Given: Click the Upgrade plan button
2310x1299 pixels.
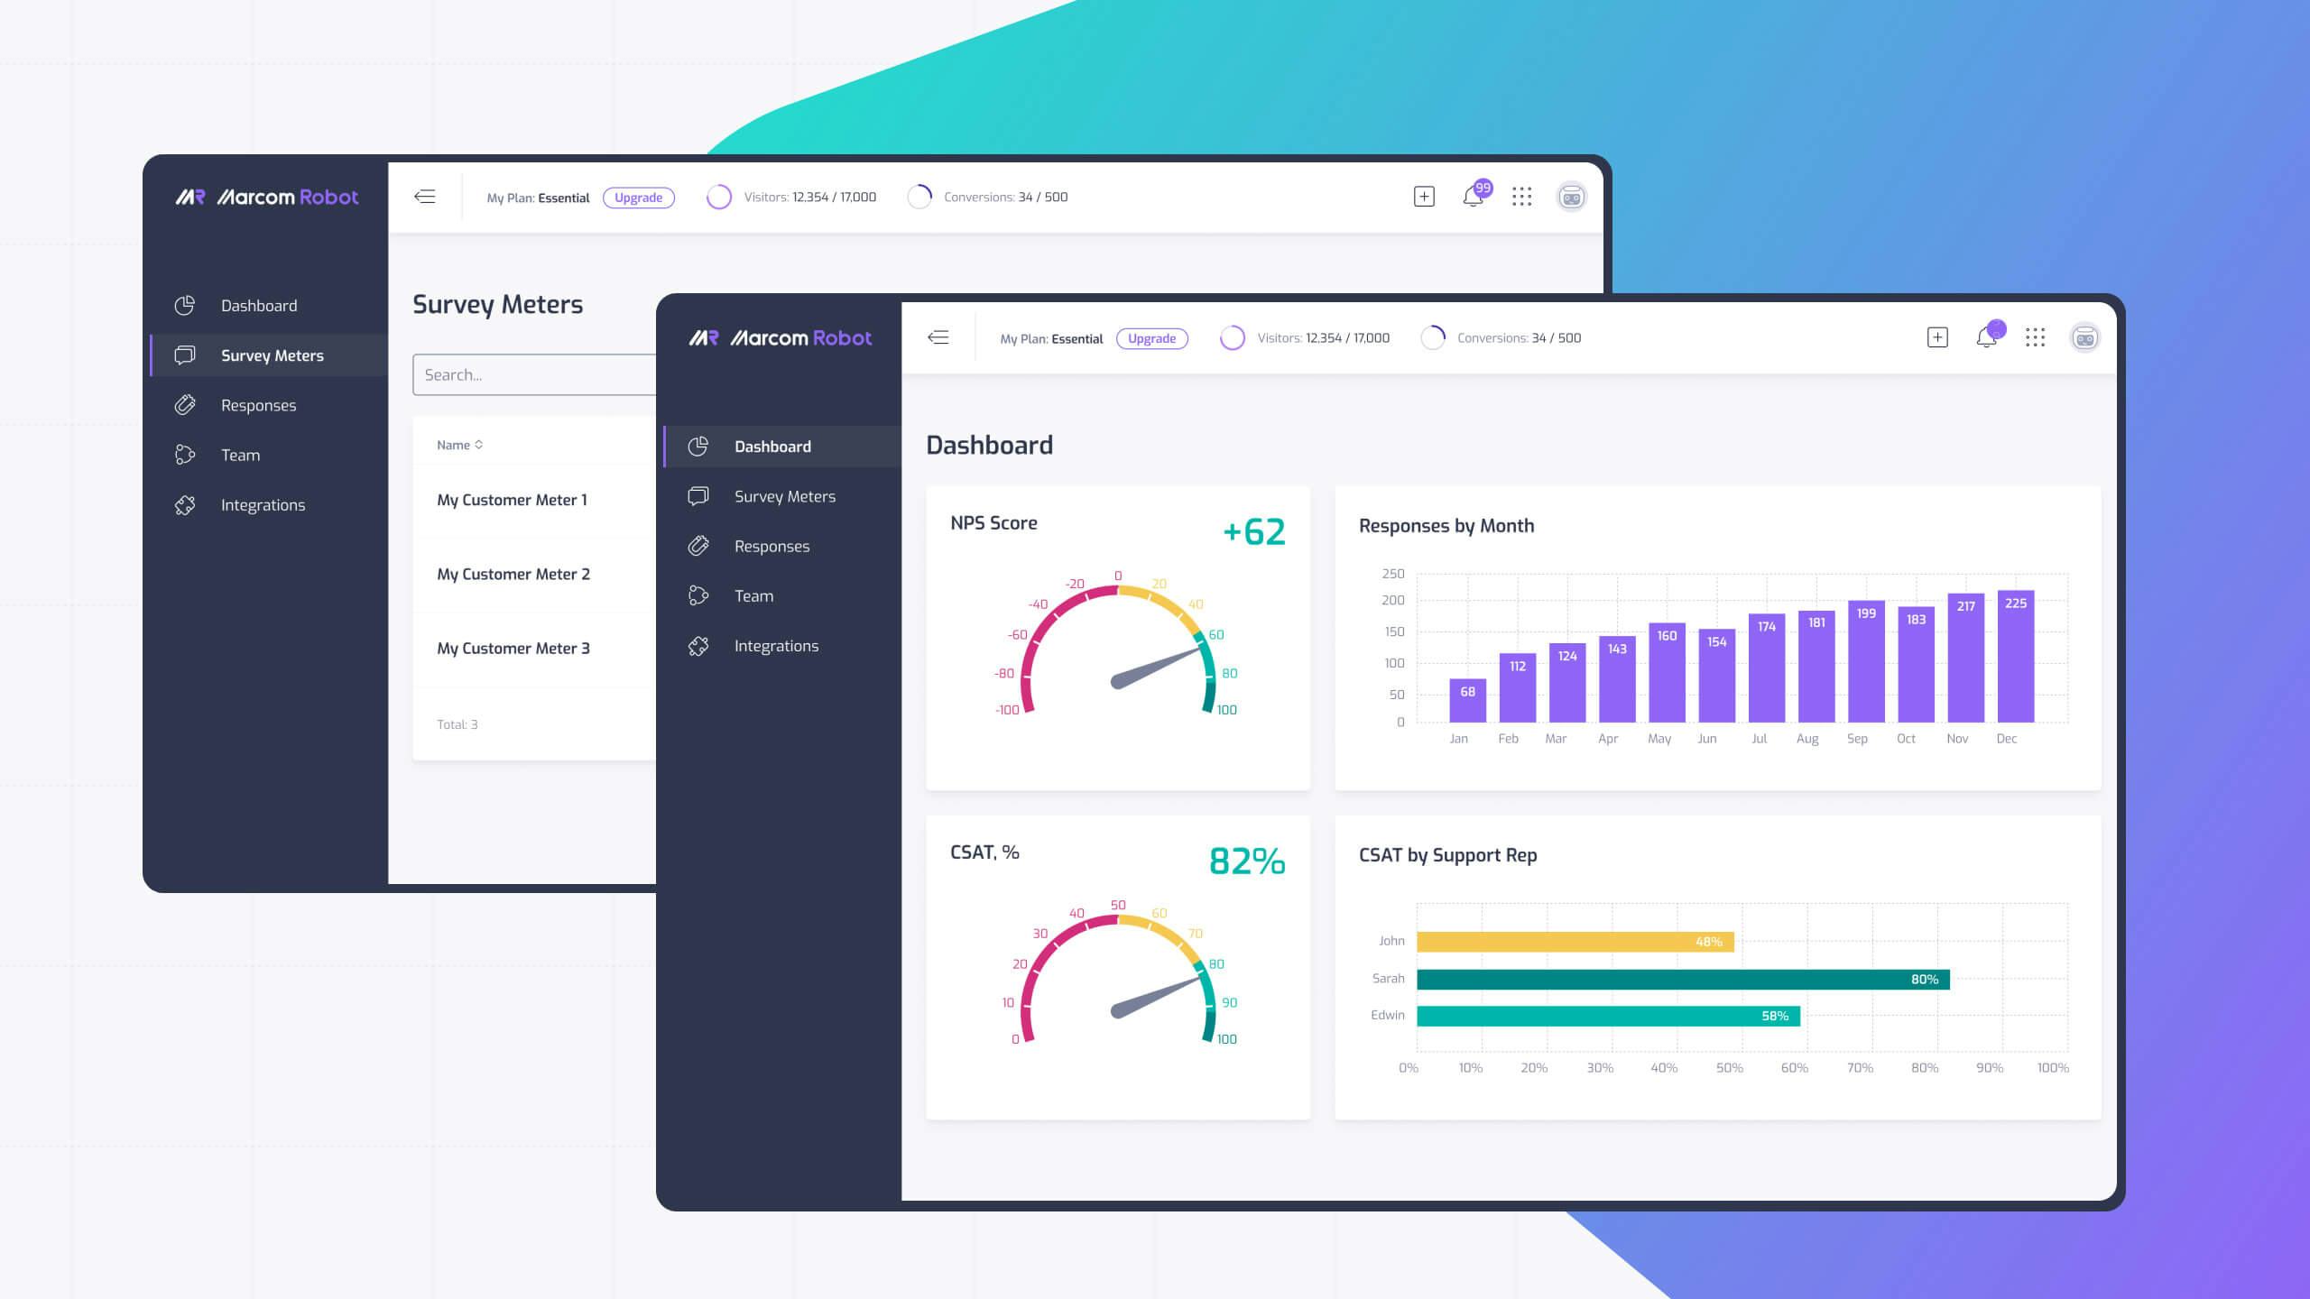Looking at the screenshot, I should coord(1152,338).
